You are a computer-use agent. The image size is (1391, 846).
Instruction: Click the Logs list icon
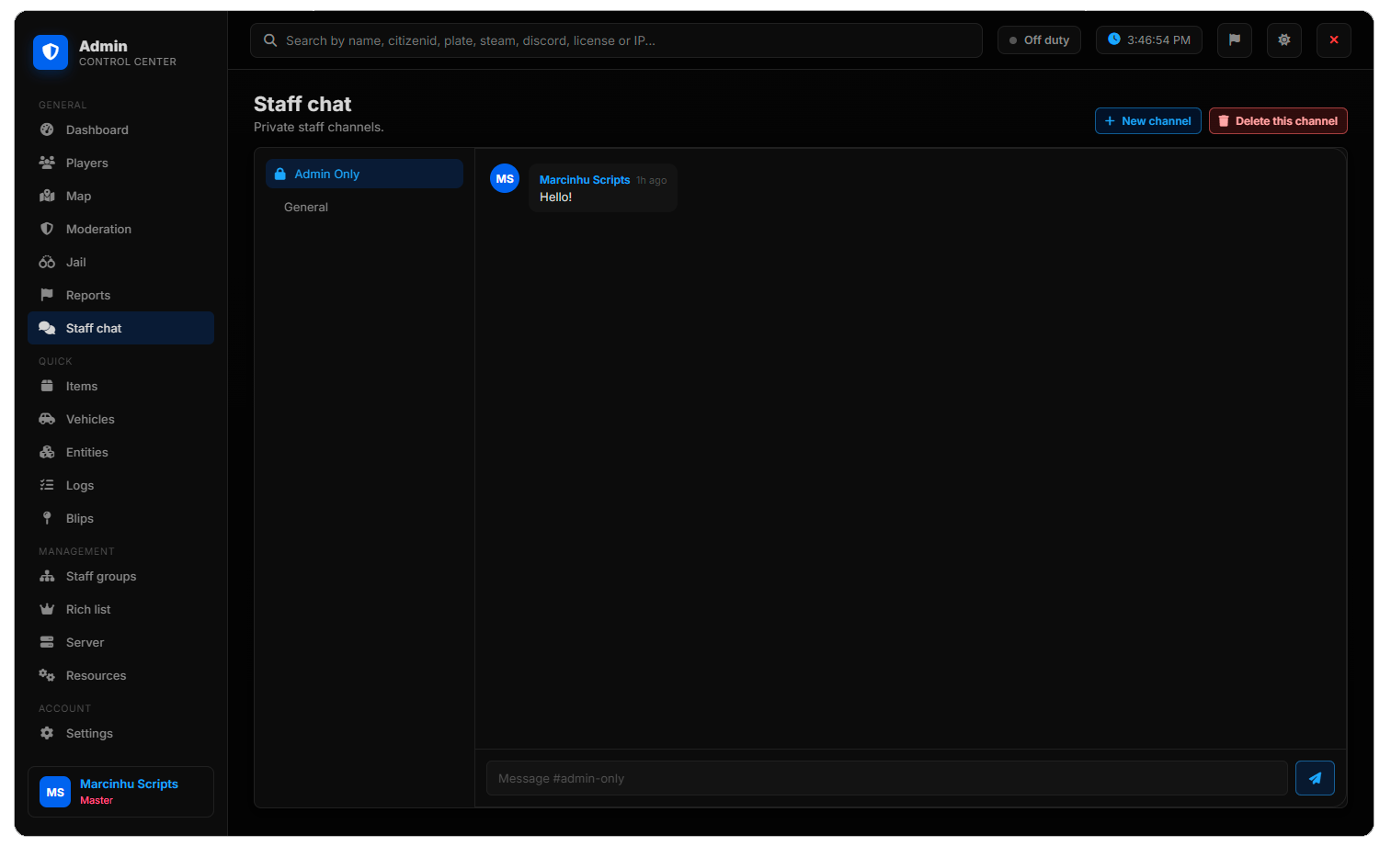click(47, 485)
